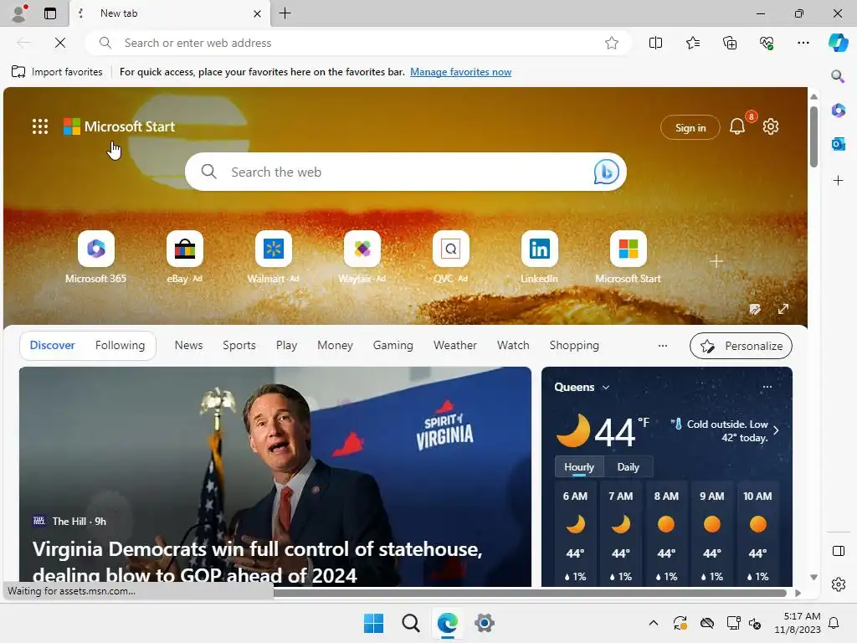Click the Bing chat icon in search box
857x643 pixels.
pyautogui.click(x=606, y=172)
